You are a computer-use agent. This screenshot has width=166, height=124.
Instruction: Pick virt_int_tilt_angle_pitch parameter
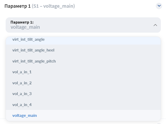click(x=83, y=61)
